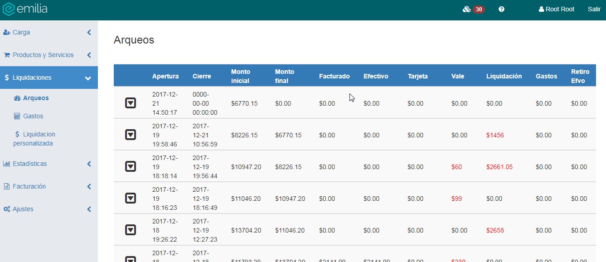Click the Carga user-plus icon

click(7, 33)
